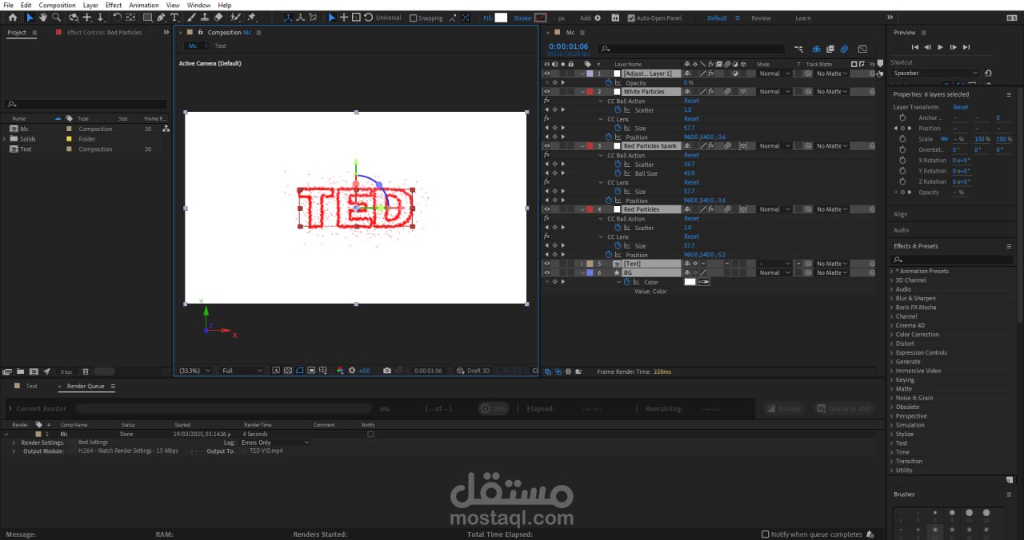The image size is (1024, 540).
Task: Click the H.264 output module link
Action: pos(128,451)
